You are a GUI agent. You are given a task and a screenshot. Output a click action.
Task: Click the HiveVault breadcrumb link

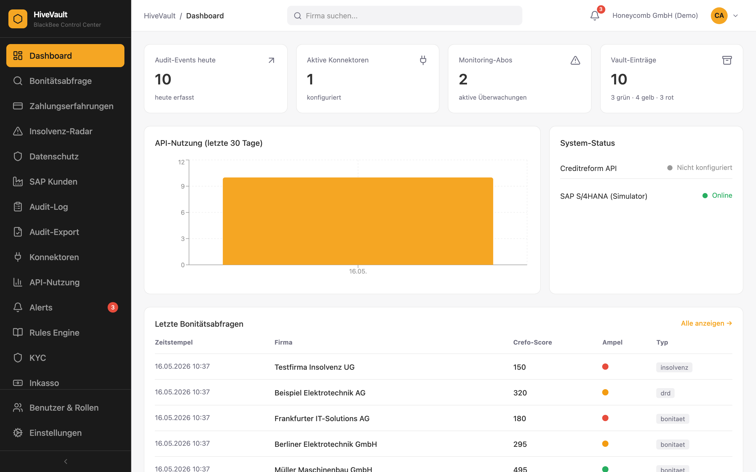click(x=160, y=16)
